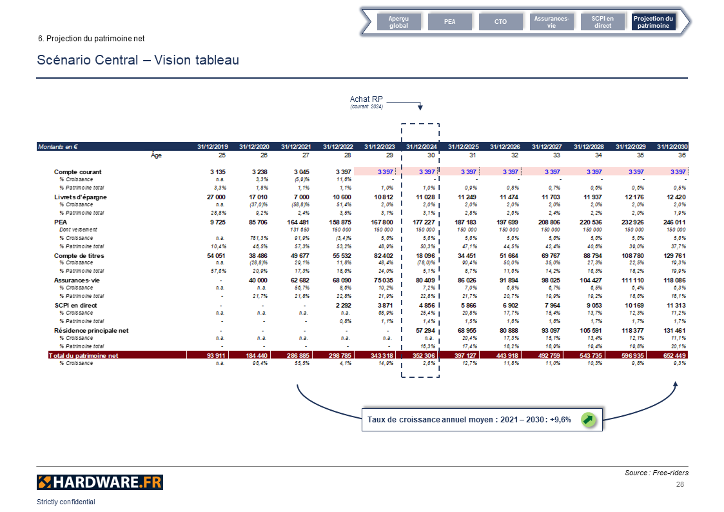This screenshot has height=512, width=724.
Task: Select the 31/12/2019 column header
Action: (212, 147)
